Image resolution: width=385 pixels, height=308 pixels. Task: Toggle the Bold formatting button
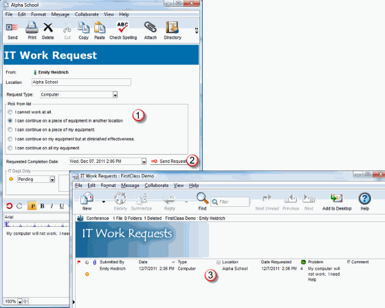coord(42,206)
